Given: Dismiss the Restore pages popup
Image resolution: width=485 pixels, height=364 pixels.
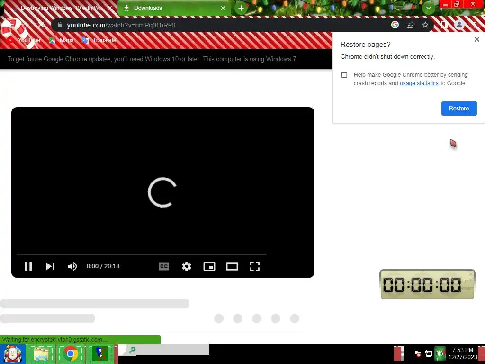Looking at the screenshot, I should 476,39.
